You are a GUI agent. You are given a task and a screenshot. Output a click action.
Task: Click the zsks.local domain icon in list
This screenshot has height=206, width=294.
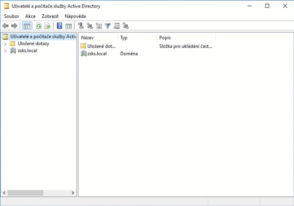(x=83, y=53)
